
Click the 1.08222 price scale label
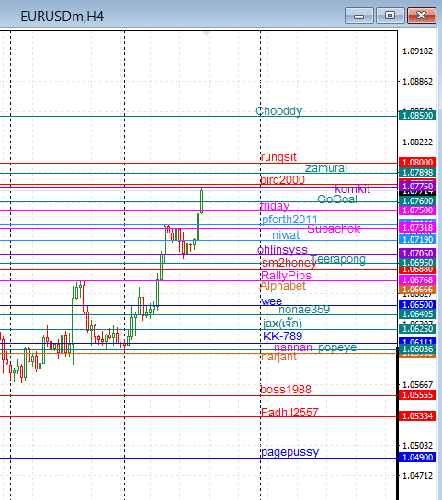[418, 142]
